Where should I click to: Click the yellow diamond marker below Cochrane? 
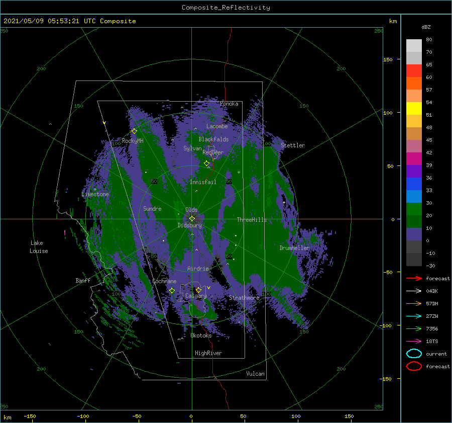point(172,291)
